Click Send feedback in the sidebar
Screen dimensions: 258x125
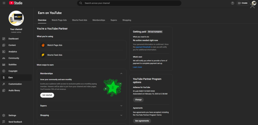(16, 122)
